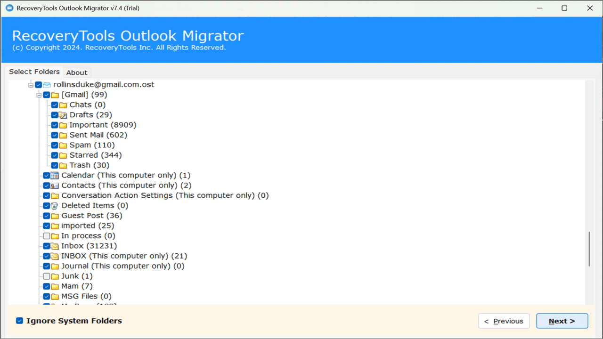Click the Mam folder icon
603x339 pixels.
pyautogui.click(x=55, y=286)
